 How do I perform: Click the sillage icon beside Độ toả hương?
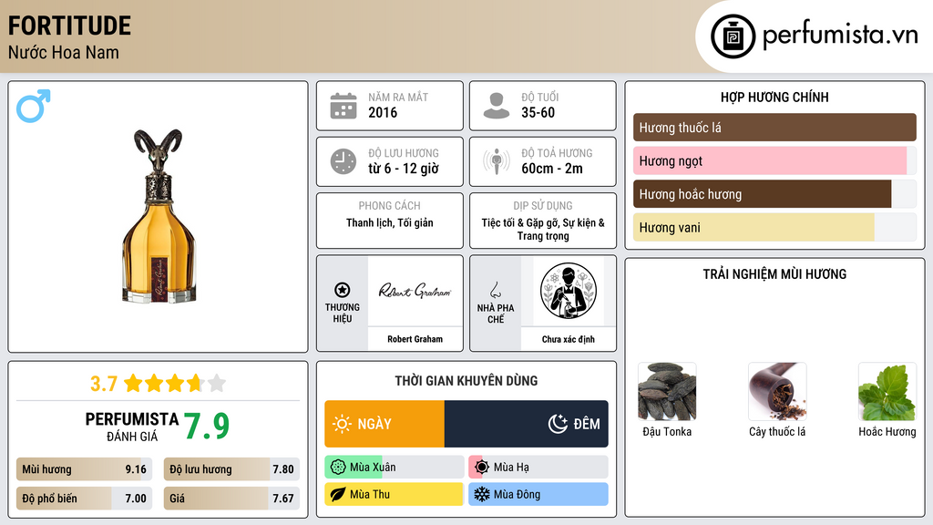pyautogui.click(x=497, y=161)
